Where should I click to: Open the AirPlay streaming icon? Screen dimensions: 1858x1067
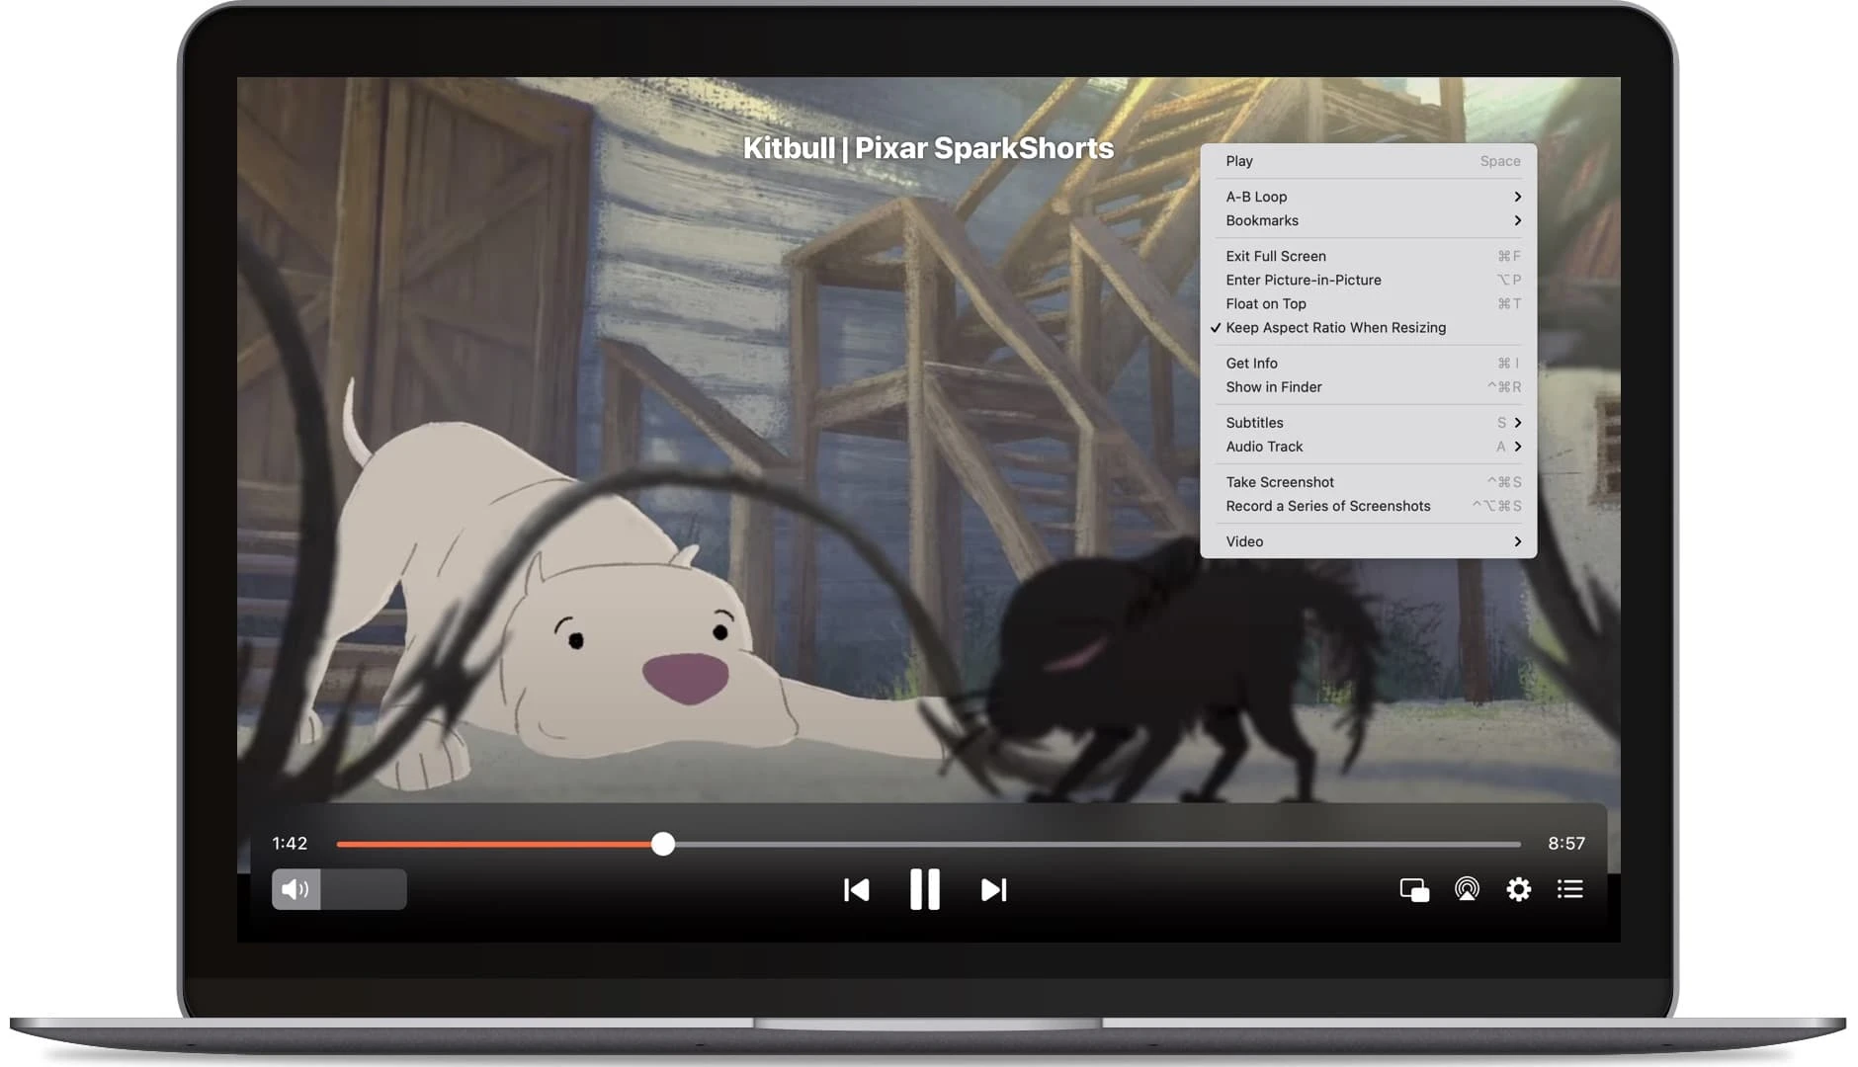point(1467,890)
